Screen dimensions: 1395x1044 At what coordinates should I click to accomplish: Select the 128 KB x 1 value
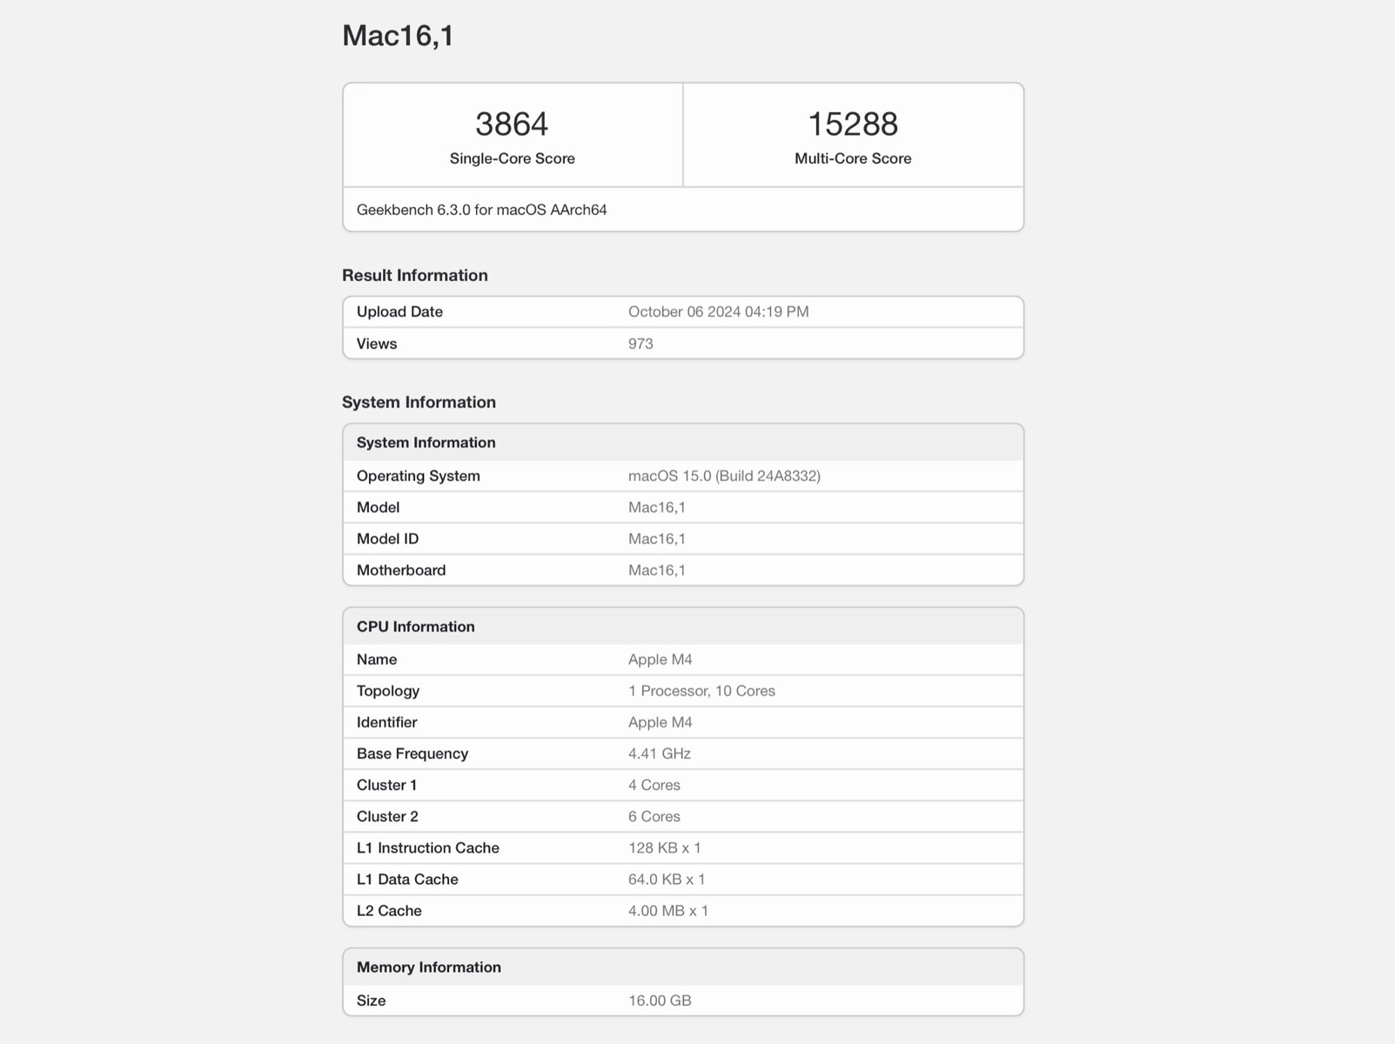pyautogui.click(x=664, y=847)
